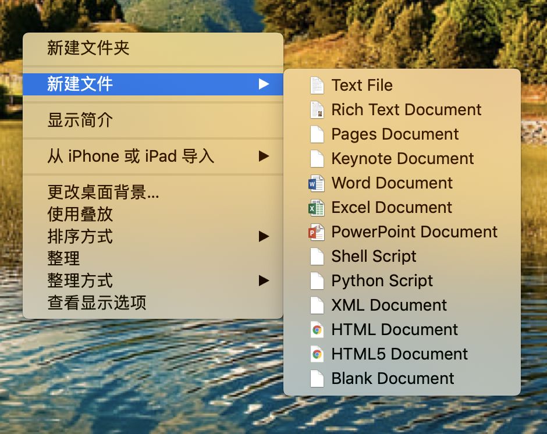Screen dimensions: 547x434
Task: Click the XML Document file icon
Action: tap(317, 305)
